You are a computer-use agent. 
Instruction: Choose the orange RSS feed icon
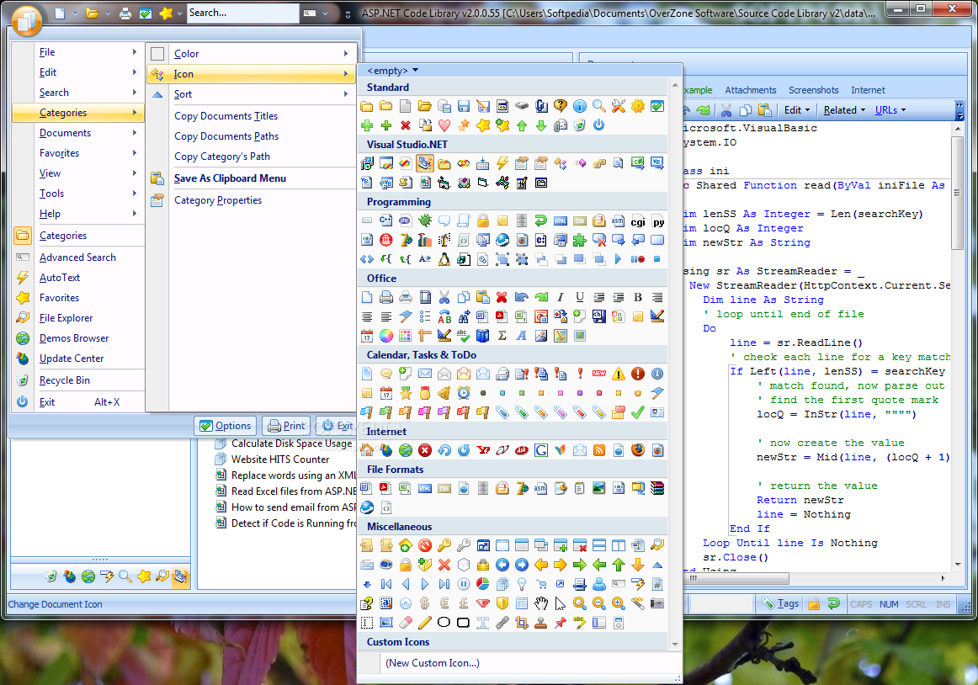coord(598,450)
